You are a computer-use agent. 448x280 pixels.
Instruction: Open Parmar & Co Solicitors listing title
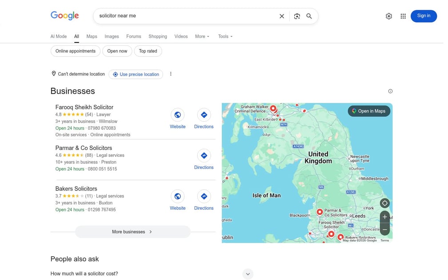click(84, 148)
